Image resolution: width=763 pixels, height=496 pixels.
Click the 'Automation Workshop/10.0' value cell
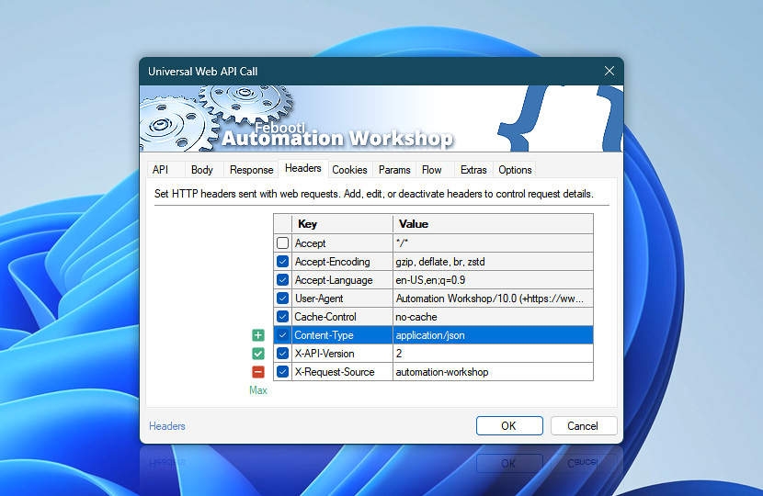(x=493, y=299)
